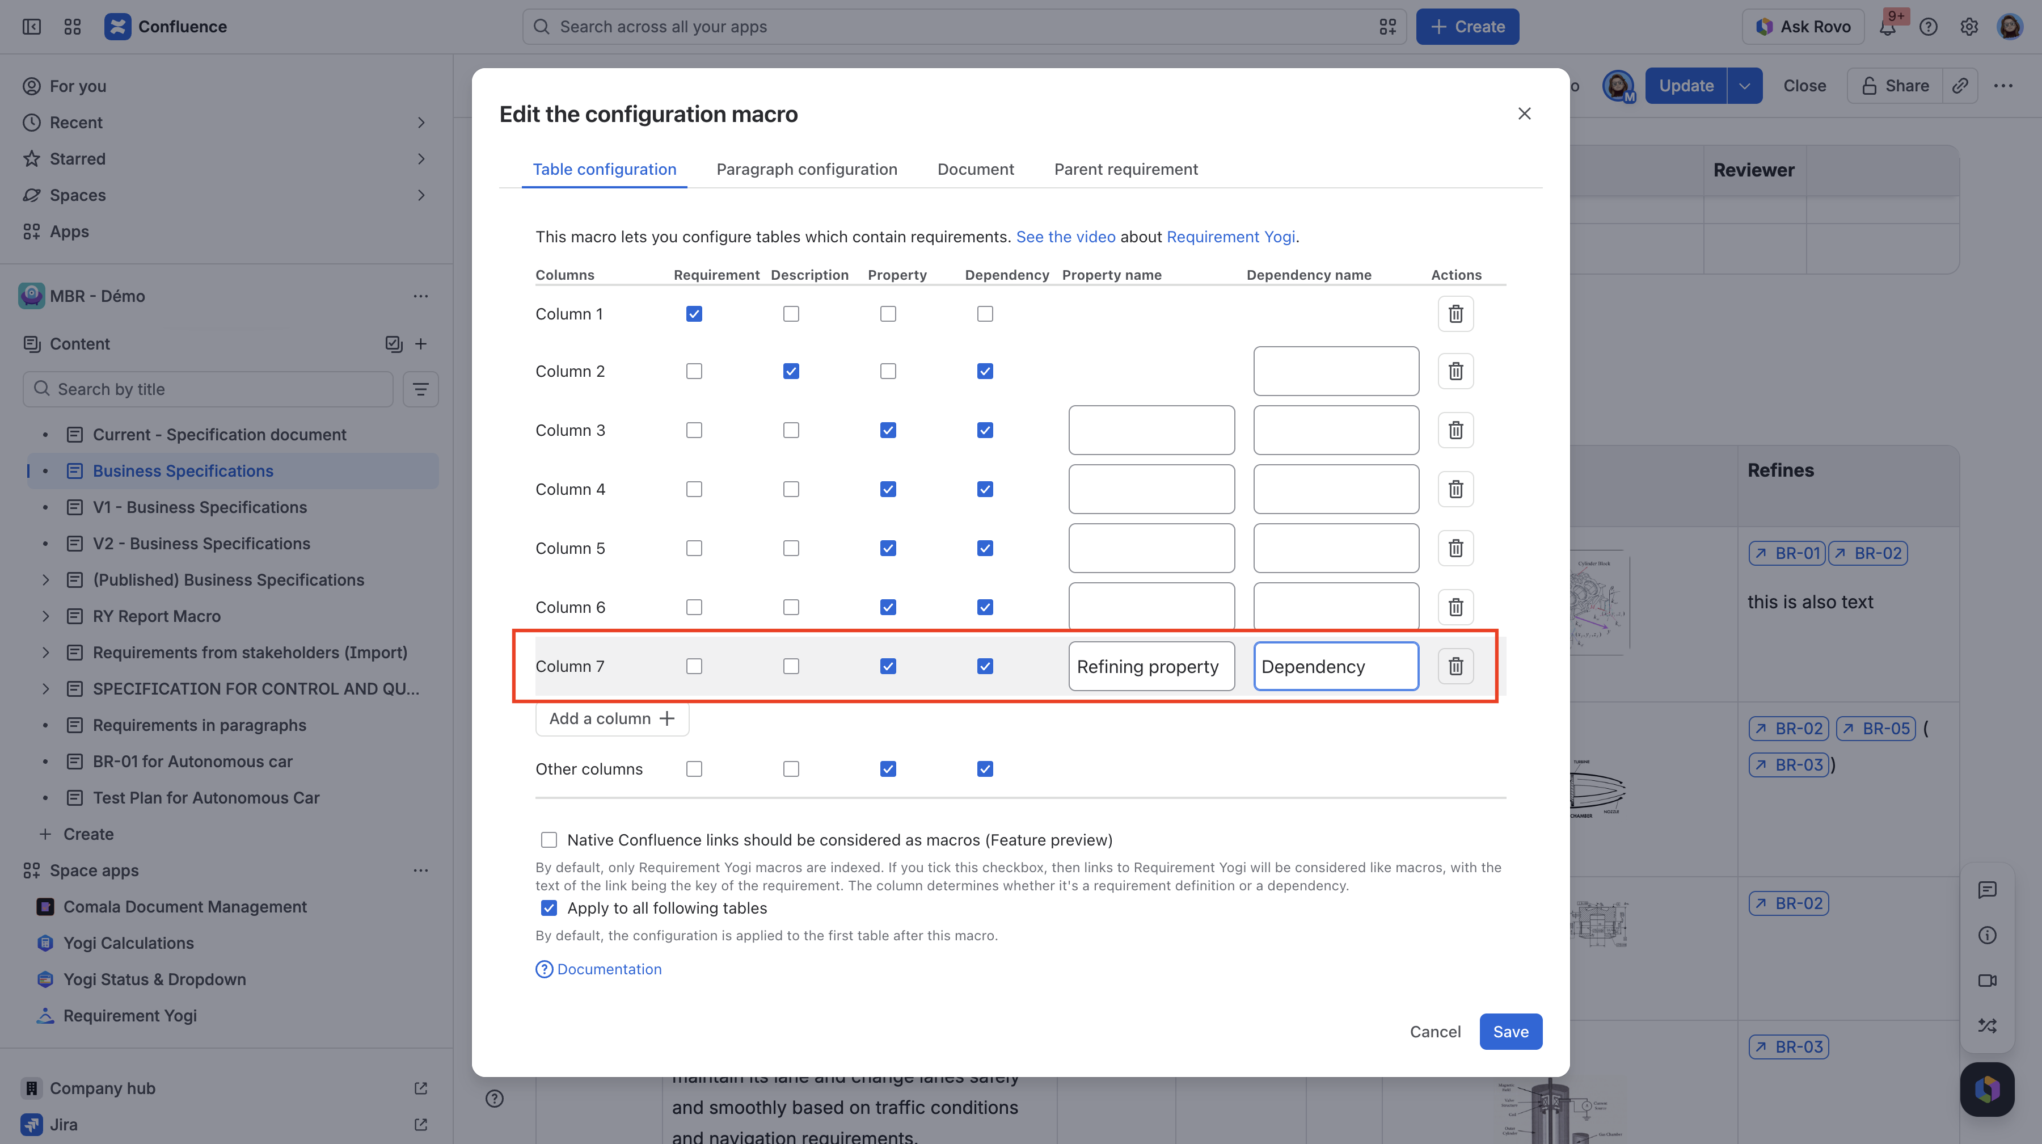Click the trash icon for Column 1
The height and width of the screenshot is (1144, 2042).
coord(1455,314)
